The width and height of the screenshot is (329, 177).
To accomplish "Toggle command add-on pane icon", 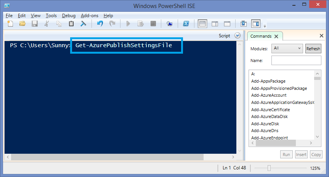I will [x=256, y=24].
